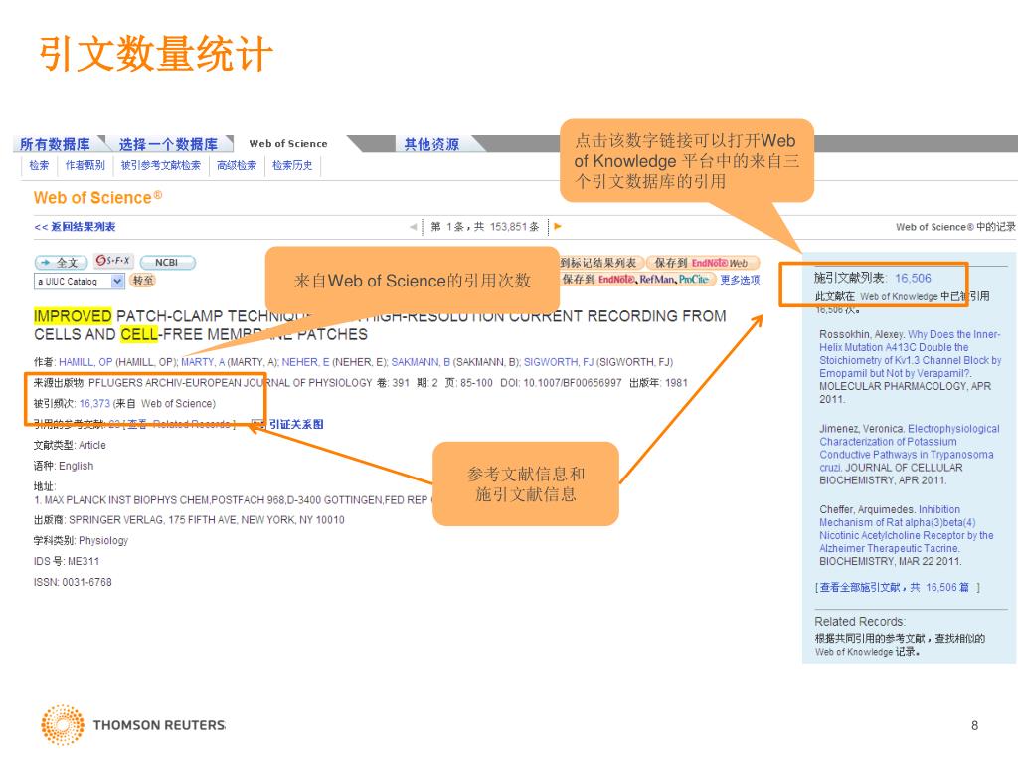Click 返回结果列表 back link

coord(75,227)
